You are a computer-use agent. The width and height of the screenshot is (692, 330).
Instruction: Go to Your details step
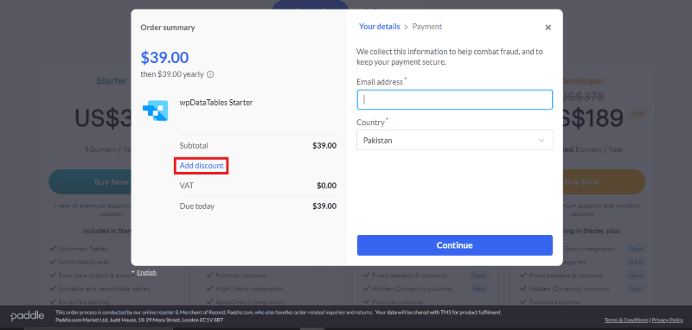[x=379, y=27]
